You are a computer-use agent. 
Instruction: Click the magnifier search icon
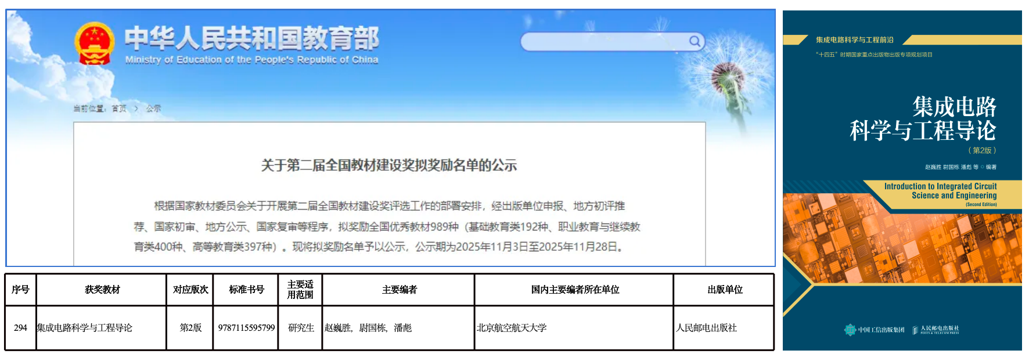(695, 41)
